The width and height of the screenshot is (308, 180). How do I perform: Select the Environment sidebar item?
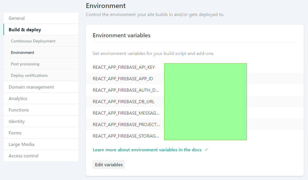41,52
